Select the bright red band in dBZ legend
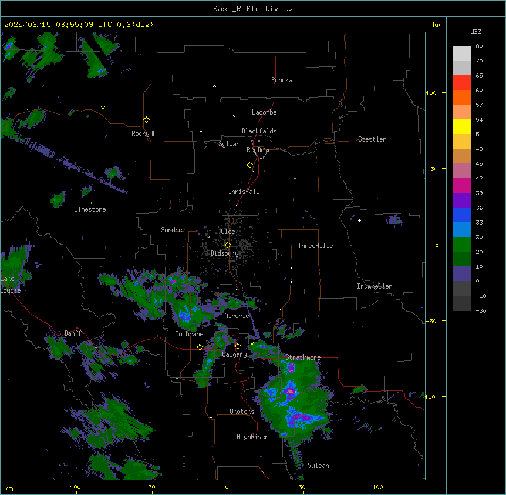 [x=461, y=82]
